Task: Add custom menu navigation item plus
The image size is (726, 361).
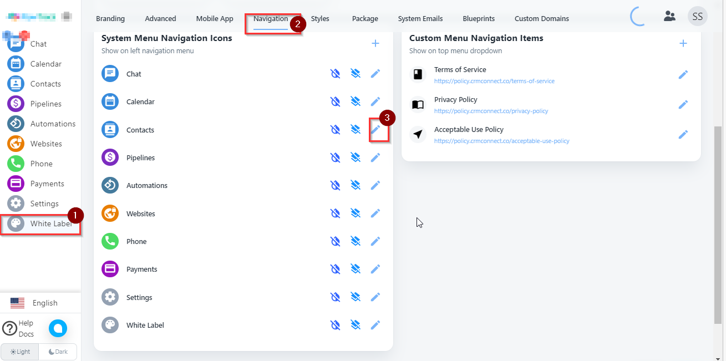Action: pyautogui.click(x=683, y=43)
